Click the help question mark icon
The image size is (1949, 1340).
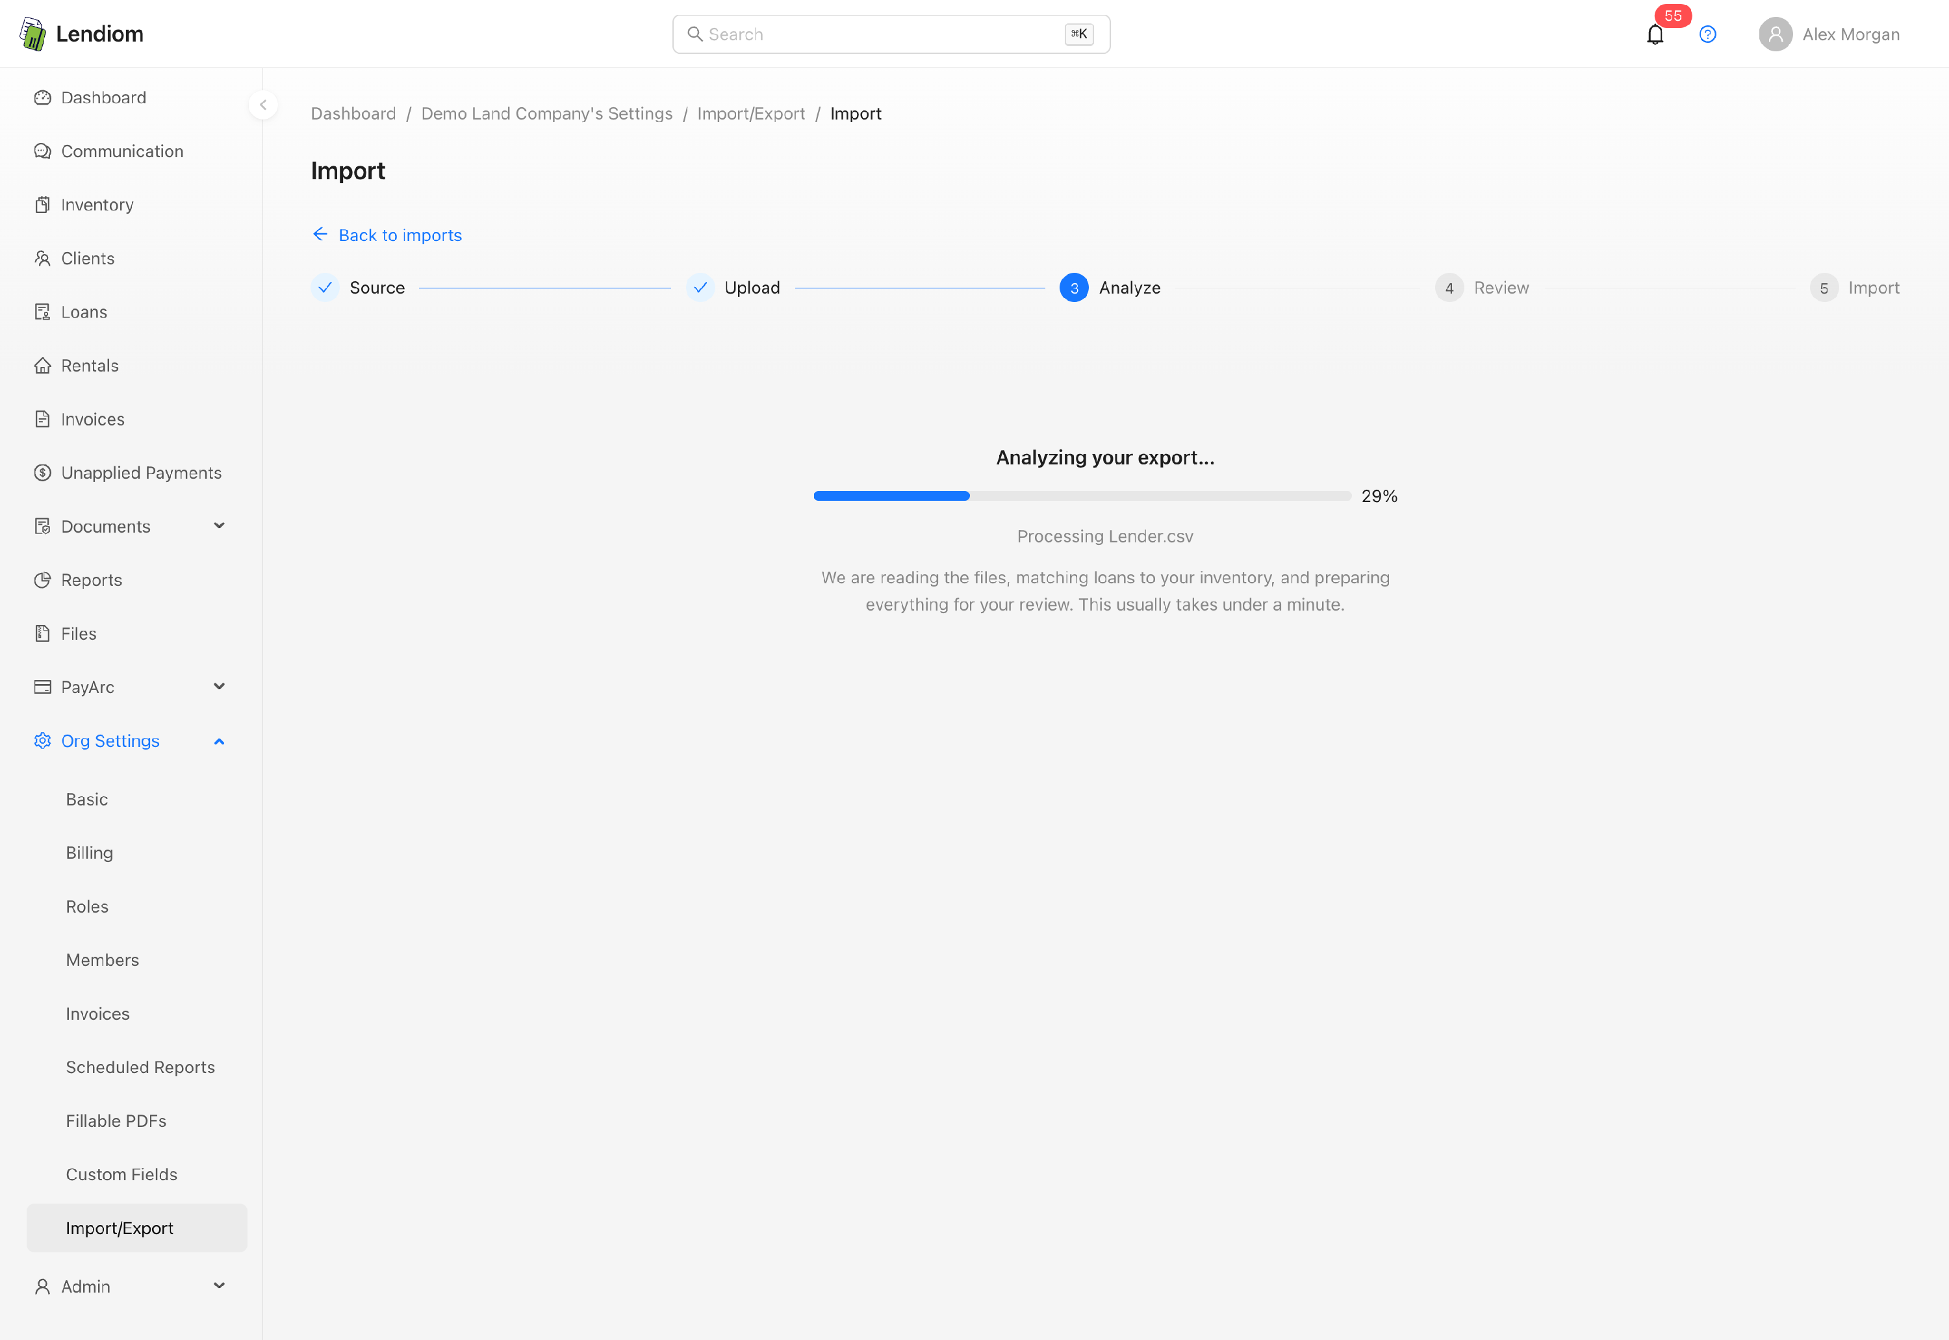(x=1707, y=34)
